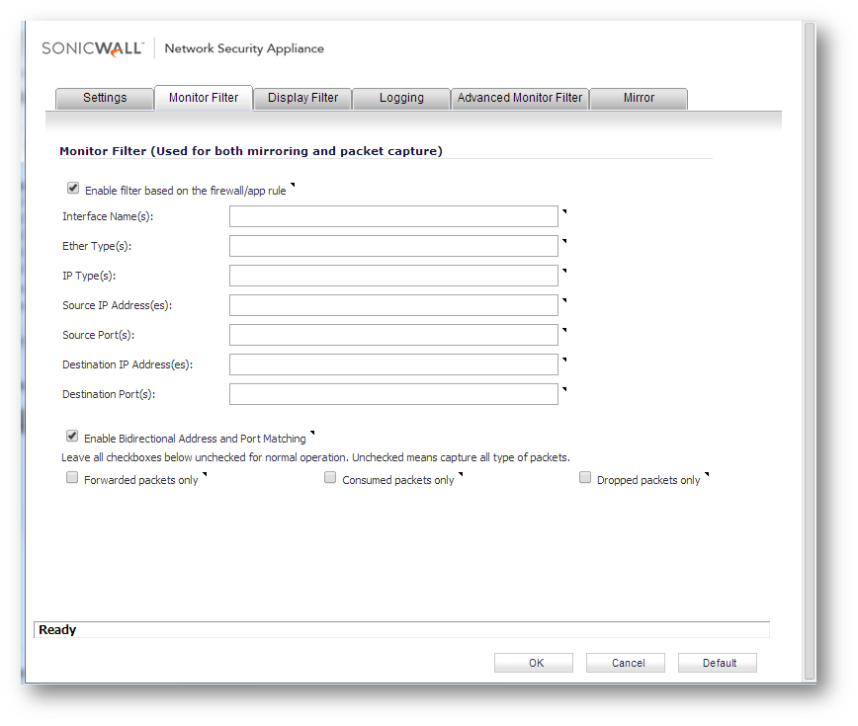Disable Bidirectional Address and Port Matching

pyautogui.click(x=73, y=436)
